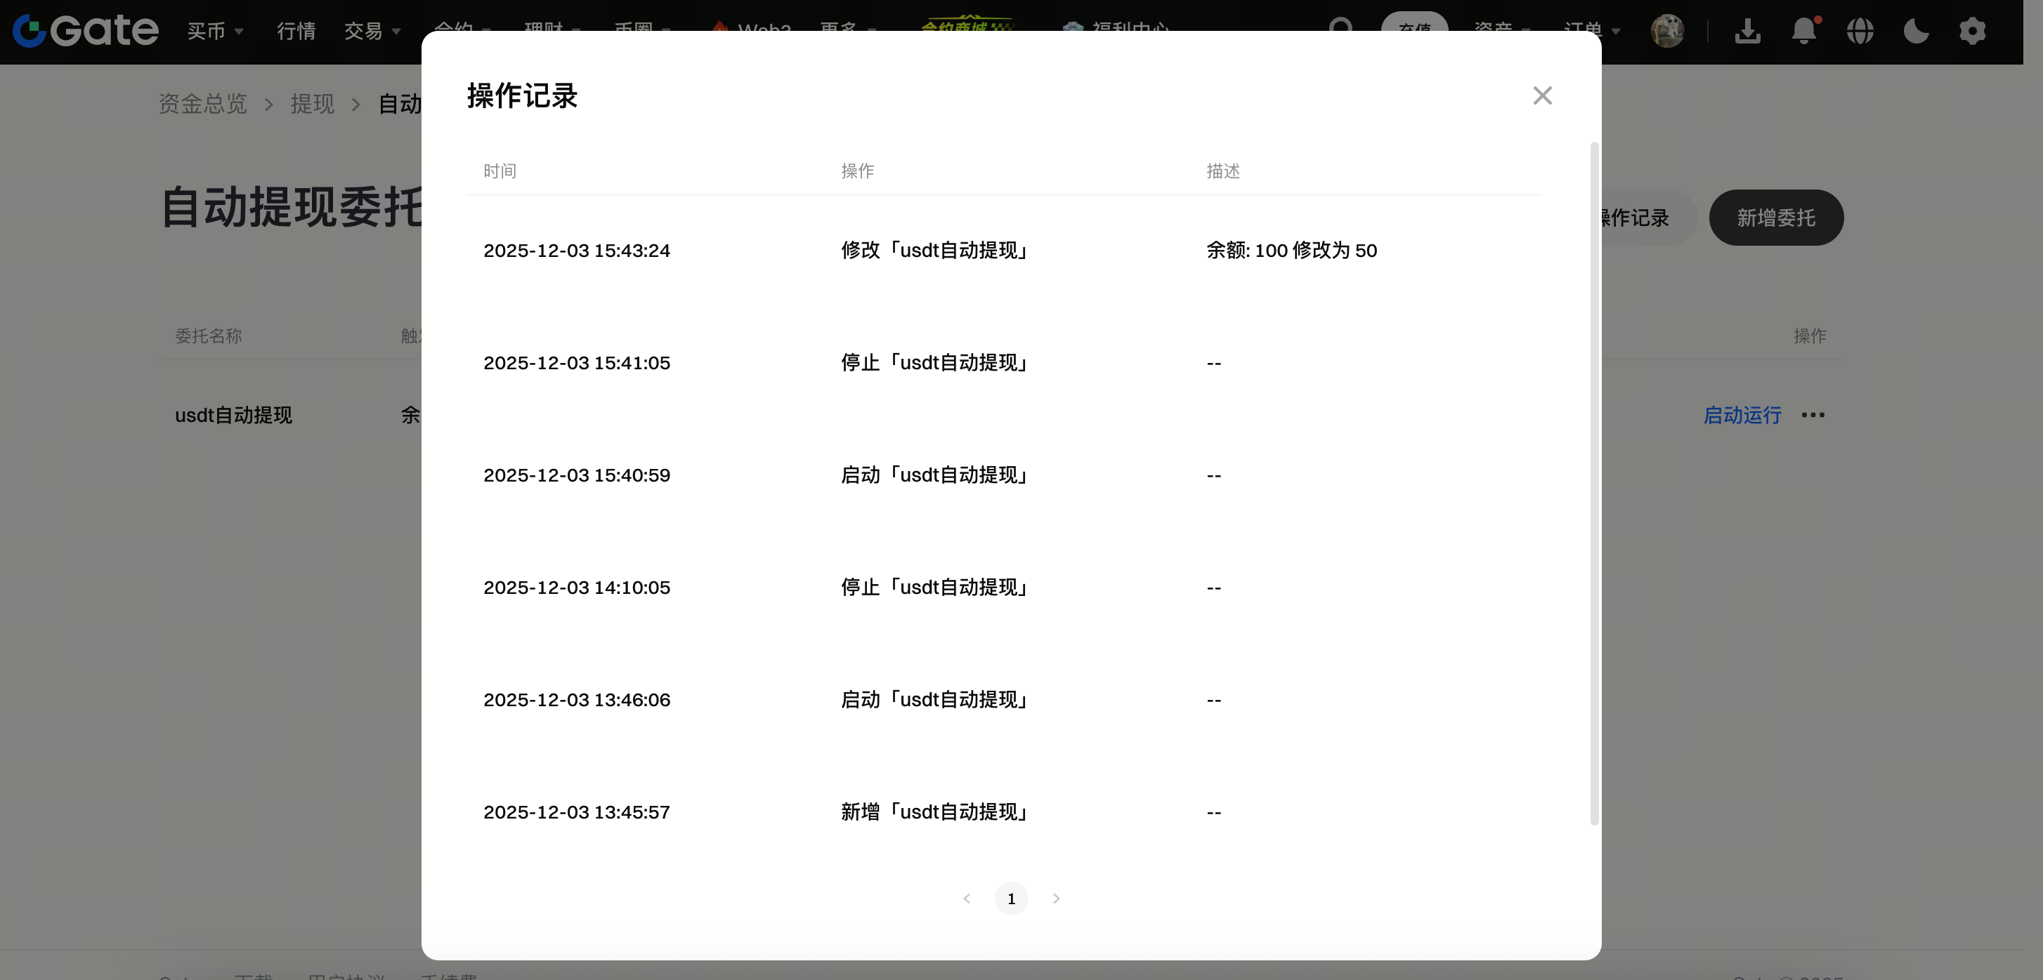Open the notifications bell icon
Image resolution: width=2043 pixels, height=980 pixels.
pos(1803,31)
